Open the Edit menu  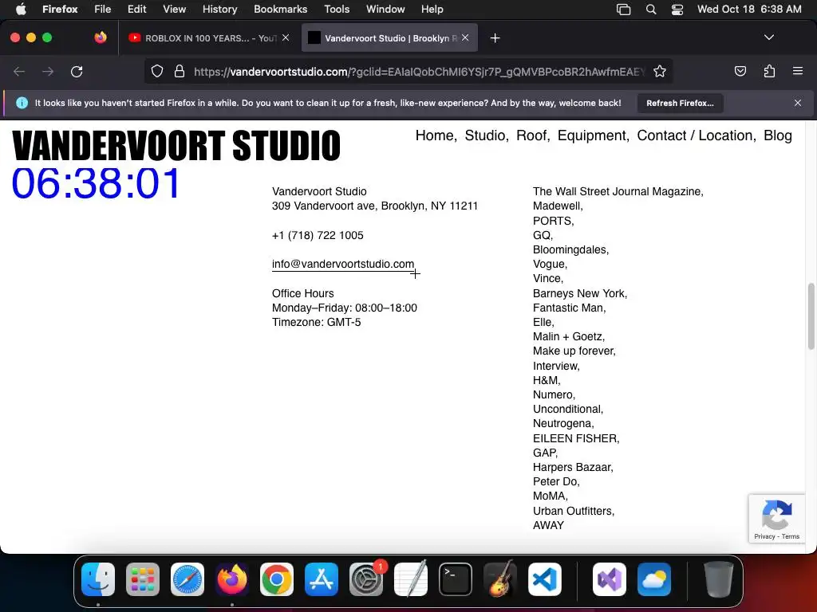136,9
